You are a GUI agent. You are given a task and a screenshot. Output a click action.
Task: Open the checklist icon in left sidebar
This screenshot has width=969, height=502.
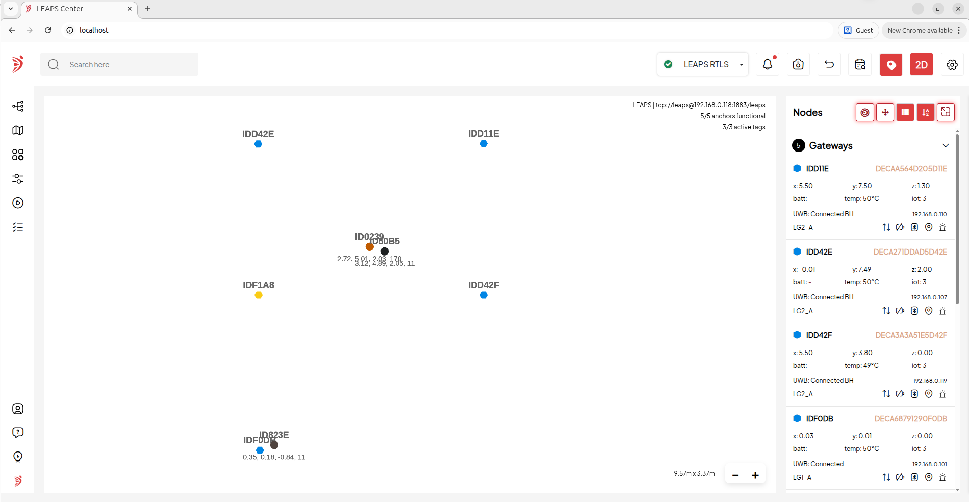pyautogui.click(x=18, y=227)
